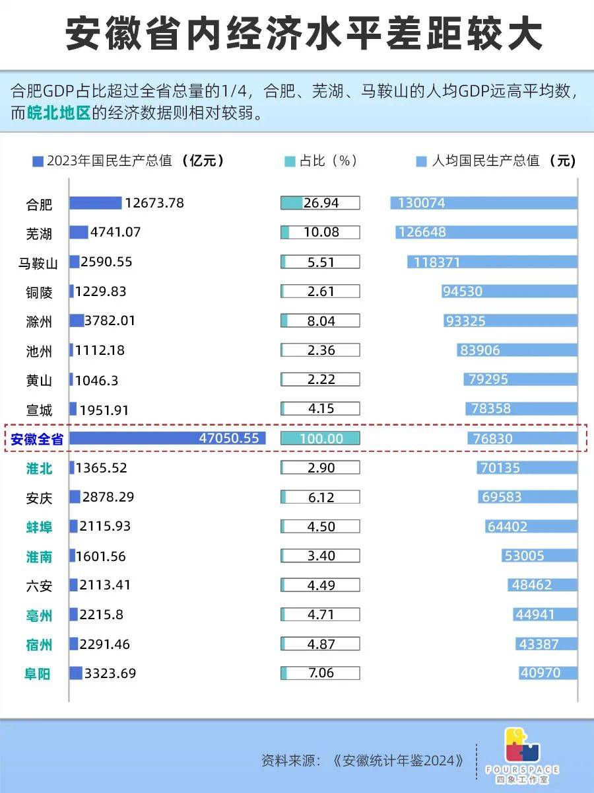Screen dimensions: 594x793
Task: Click source text 《安徽统计年鉴2024》
Action: click(398, 761)
